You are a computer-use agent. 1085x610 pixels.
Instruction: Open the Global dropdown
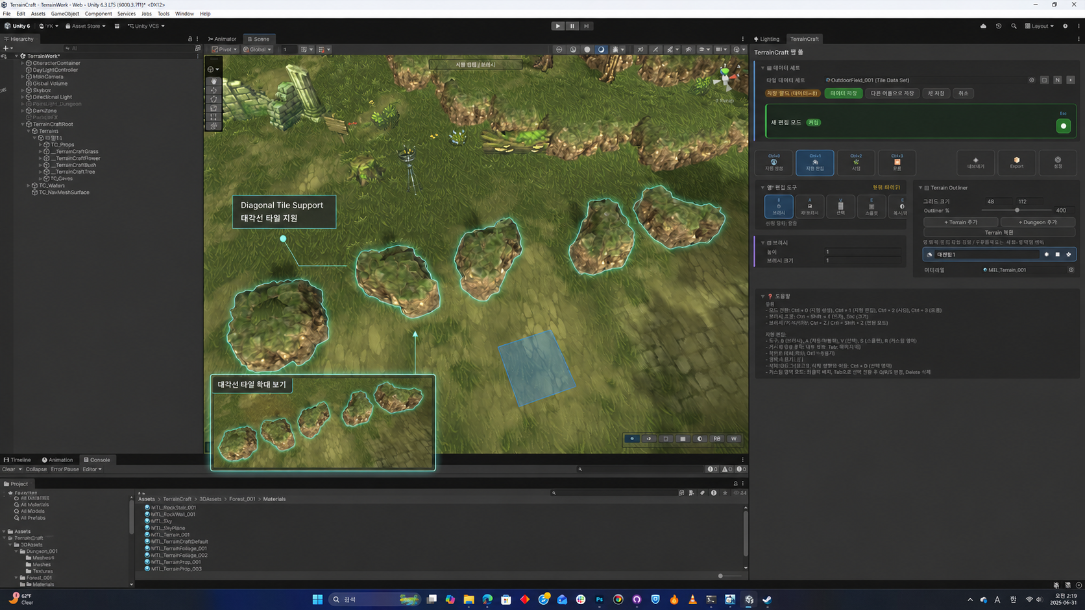[257, 49]
